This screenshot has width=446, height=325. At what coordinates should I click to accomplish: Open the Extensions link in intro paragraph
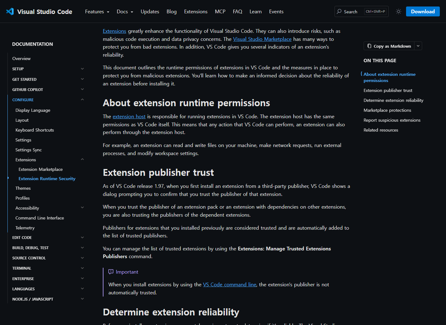[115, 31]
